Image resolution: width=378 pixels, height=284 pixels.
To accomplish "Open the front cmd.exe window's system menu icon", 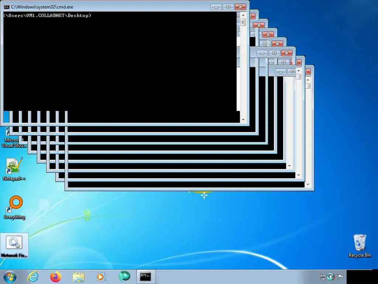I will pos(7,7).
